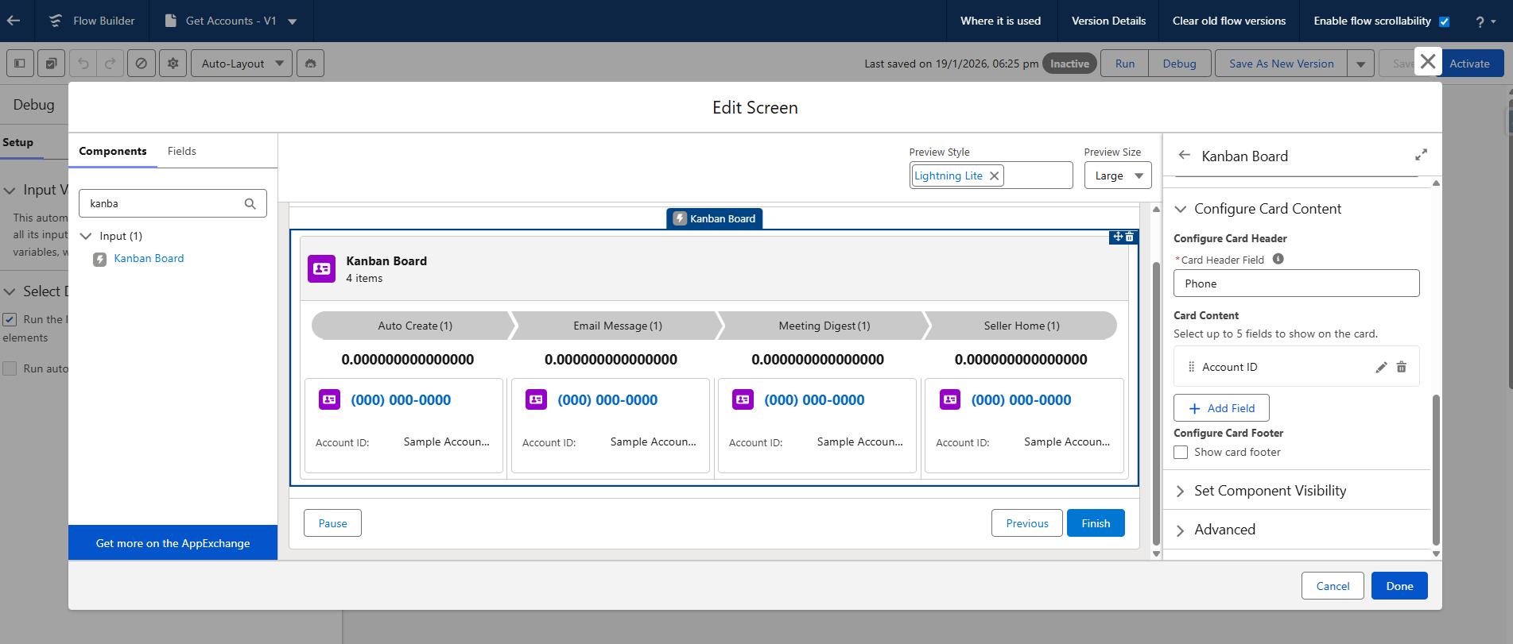The height and width of the screenshot is (644, 1513).
Task: Click the Card Header Field info icon
Action: 1278,259
